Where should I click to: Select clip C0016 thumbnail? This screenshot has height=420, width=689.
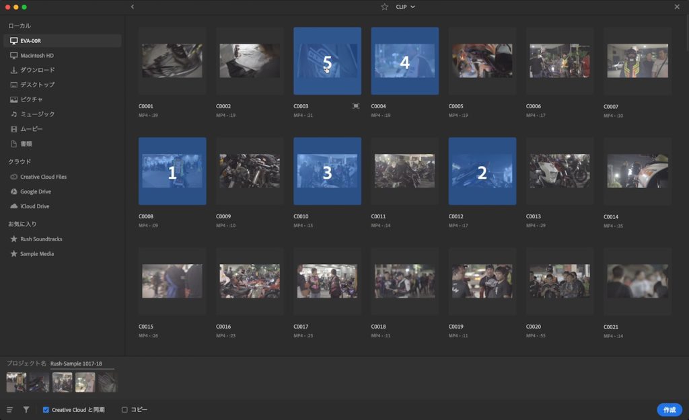point(250,282)
